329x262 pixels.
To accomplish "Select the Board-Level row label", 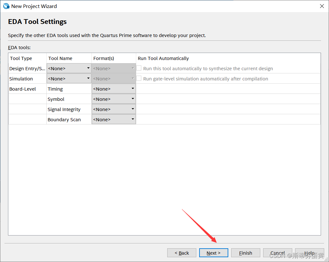I will 27,89.
